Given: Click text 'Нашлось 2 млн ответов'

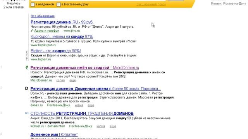Looking at the screenshot, I should point(14,5).
